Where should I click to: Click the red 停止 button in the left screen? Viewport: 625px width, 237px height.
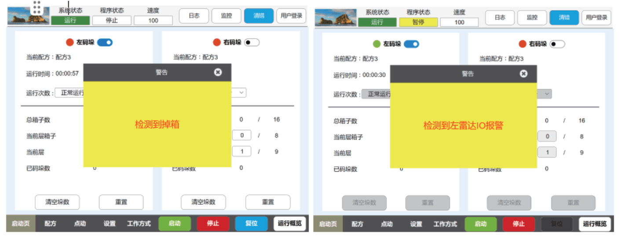(213, 223)
